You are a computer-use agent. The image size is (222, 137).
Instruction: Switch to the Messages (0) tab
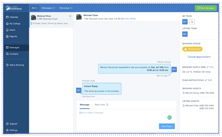point(48,8)
